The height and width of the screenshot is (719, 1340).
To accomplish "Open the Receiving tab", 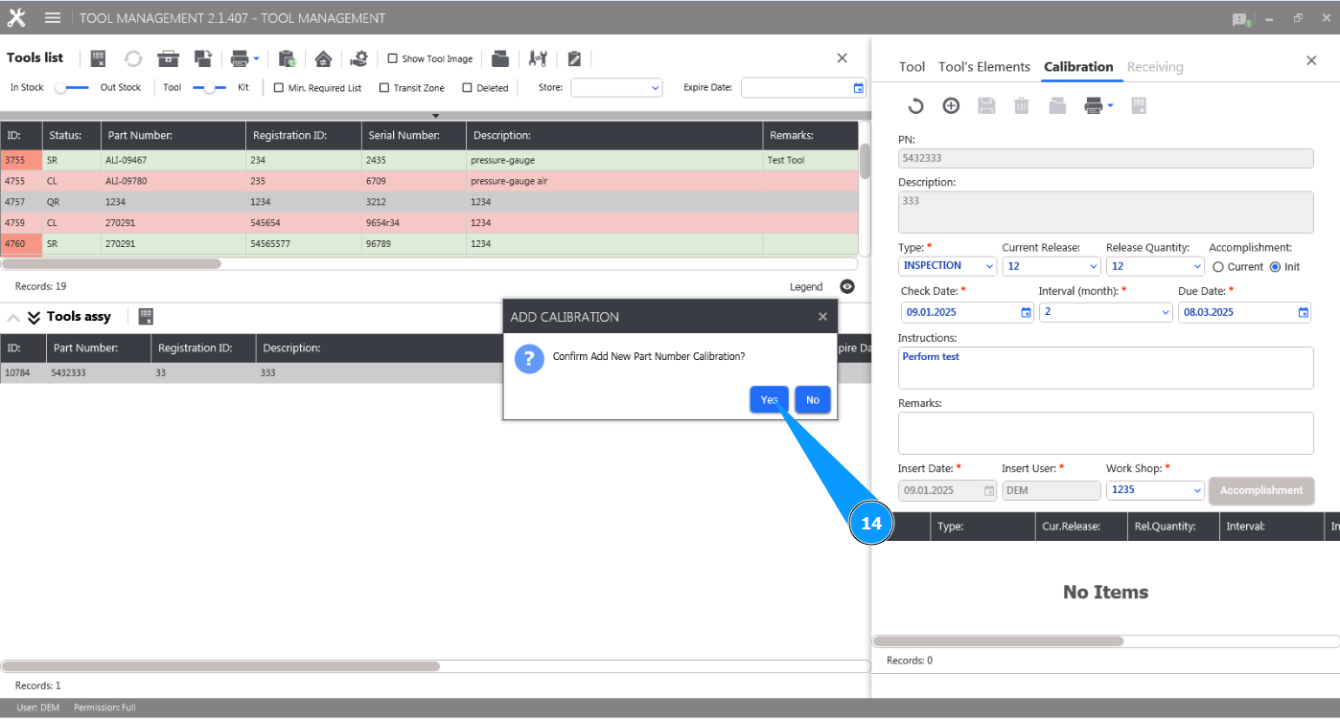I will tap(1155, 67).
